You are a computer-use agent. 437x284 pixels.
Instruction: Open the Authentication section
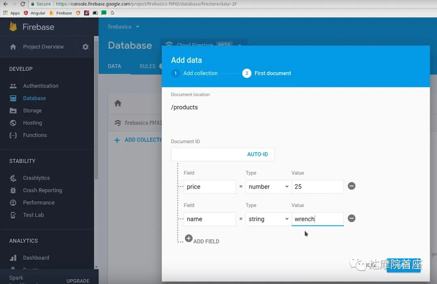pyautogui.click(x=41, y=86)
